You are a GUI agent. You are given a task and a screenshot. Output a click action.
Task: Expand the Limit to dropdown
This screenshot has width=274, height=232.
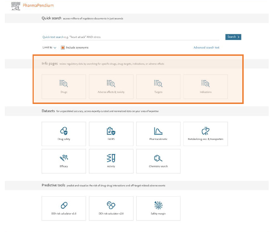pyautogui.click(x=49, y=48)
